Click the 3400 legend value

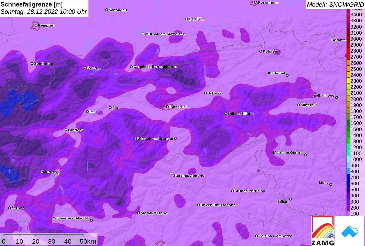[x=356, y=15]
